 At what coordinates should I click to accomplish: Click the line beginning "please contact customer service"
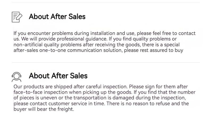coord(101,103)
